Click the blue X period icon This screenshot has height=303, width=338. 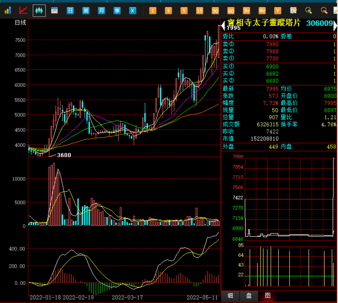pos(133,11)
